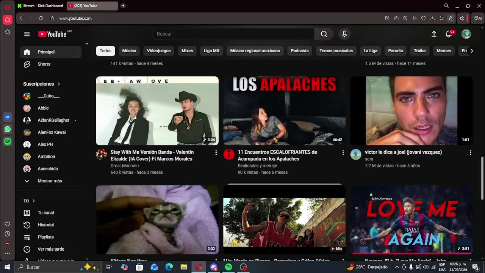Open WhatsApp in Opera sidebar
The image size is (485, 273).
(x=7, y=129)
